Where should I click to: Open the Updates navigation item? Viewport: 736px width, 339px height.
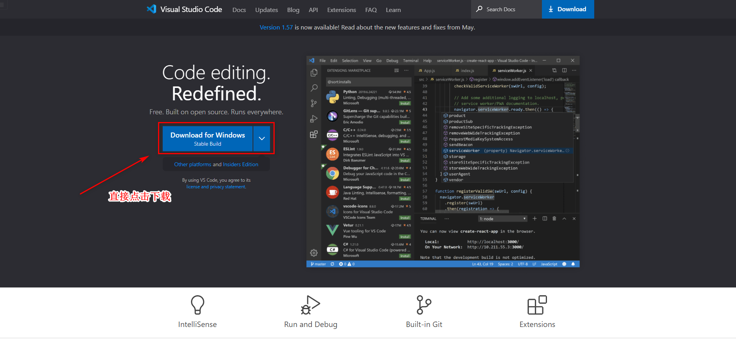(267, 10)
